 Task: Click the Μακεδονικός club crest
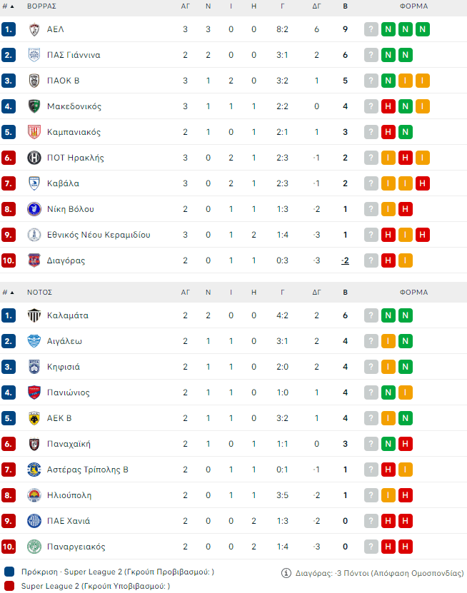(x=34, y=106)
